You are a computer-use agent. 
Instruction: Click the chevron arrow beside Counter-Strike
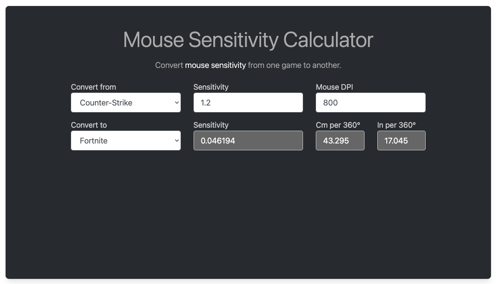[x=176, y=102]
